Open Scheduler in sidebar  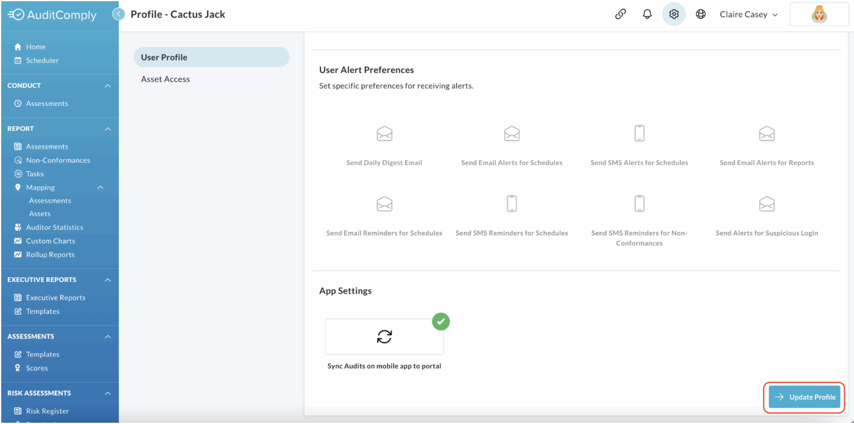[42, 60]
